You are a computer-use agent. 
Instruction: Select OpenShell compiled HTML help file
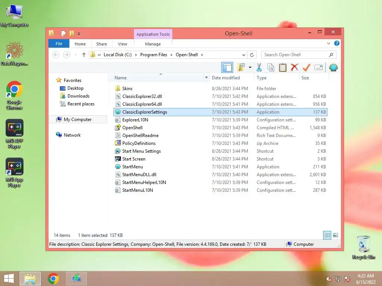(x=220, y=127)
